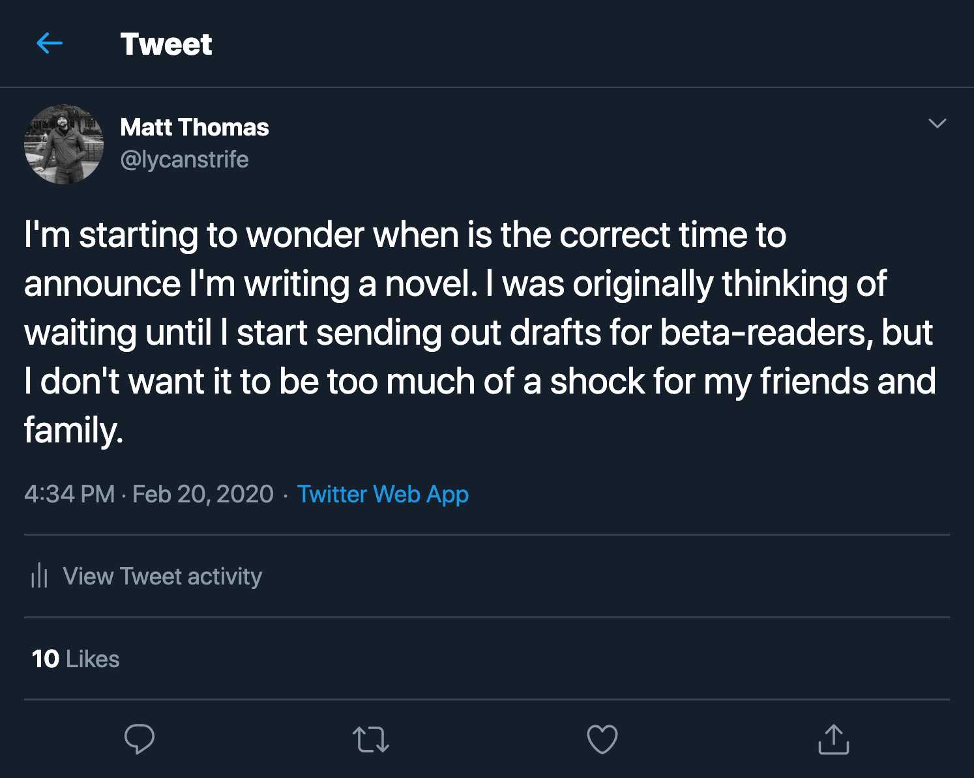The width and height of the screenshot is (974, 778).
Task: Open View Tweet activity
Action: coord(162,576)
